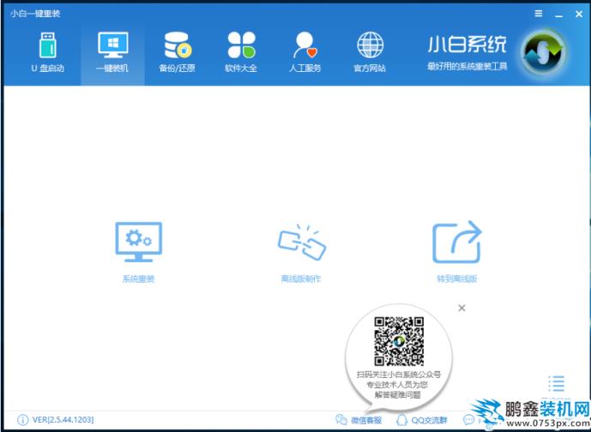591x432 pixels.
Task: Click the 转到离线版 share arrow icon
Action: (457, 242)
